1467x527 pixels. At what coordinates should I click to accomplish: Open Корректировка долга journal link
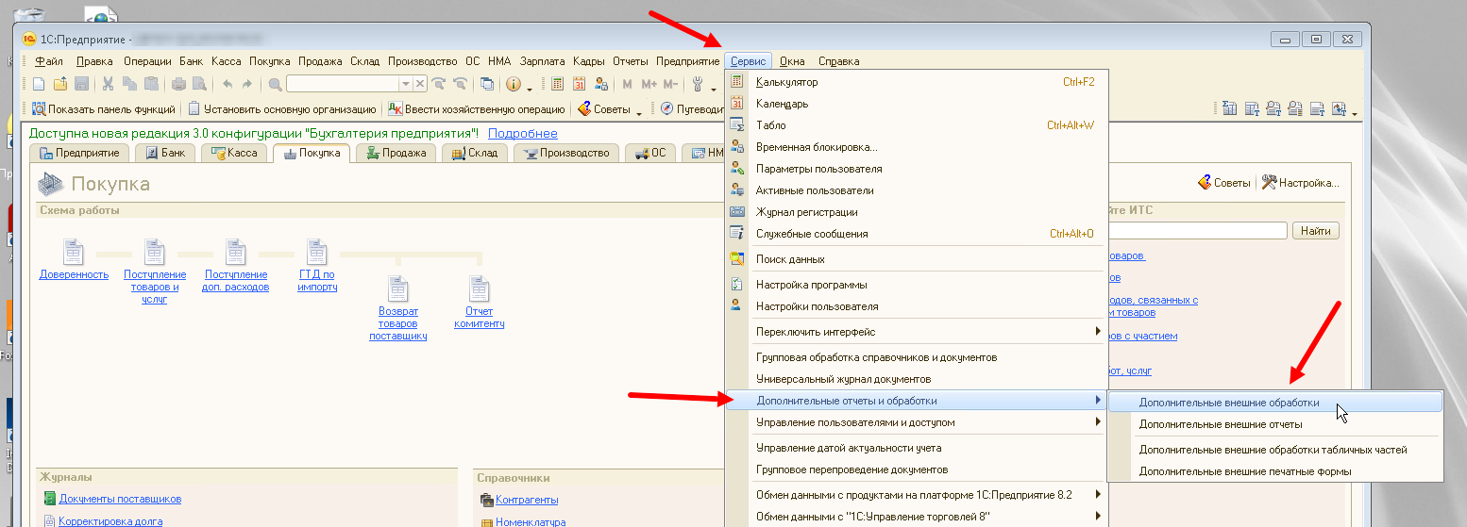pos(110,521)
